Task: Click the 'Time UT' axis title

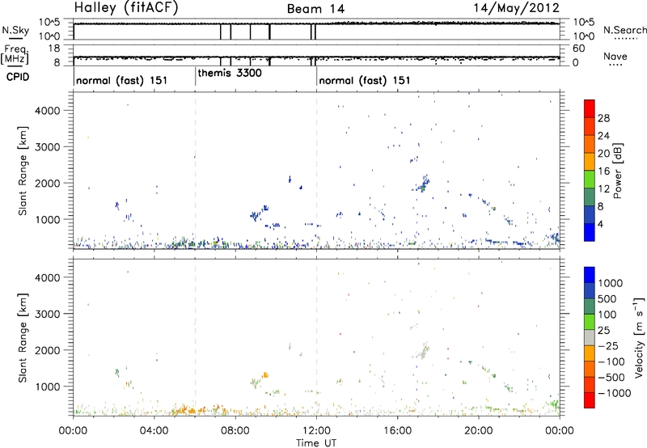Action: (x=316, y=443)
